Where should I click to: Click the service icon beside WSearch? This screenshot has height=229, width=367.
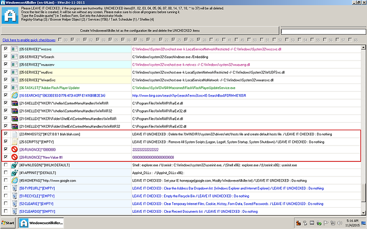pyautogui.click(x=14, y=57)
